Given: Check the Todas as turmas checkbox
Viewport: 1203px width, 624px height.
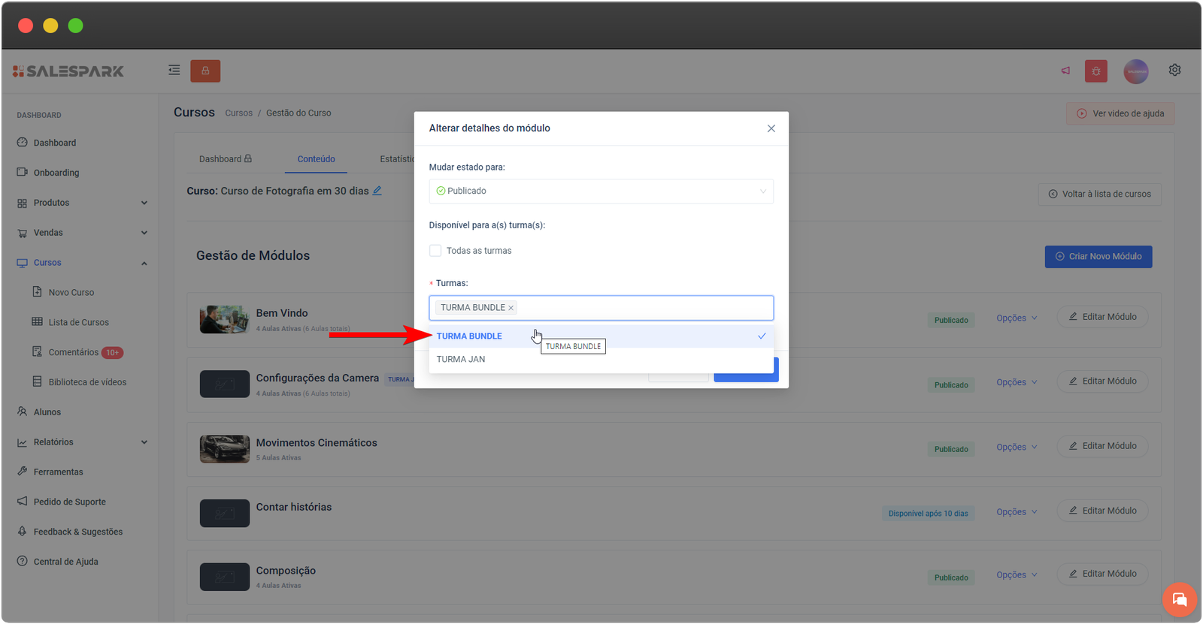Looking at the screenshot, I should click(x=435, y=251).
